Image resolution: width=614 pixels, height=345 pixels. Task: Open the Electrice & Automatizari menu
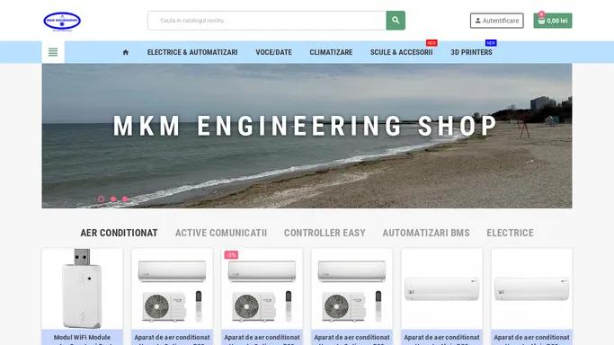click(x=192, y=52)
